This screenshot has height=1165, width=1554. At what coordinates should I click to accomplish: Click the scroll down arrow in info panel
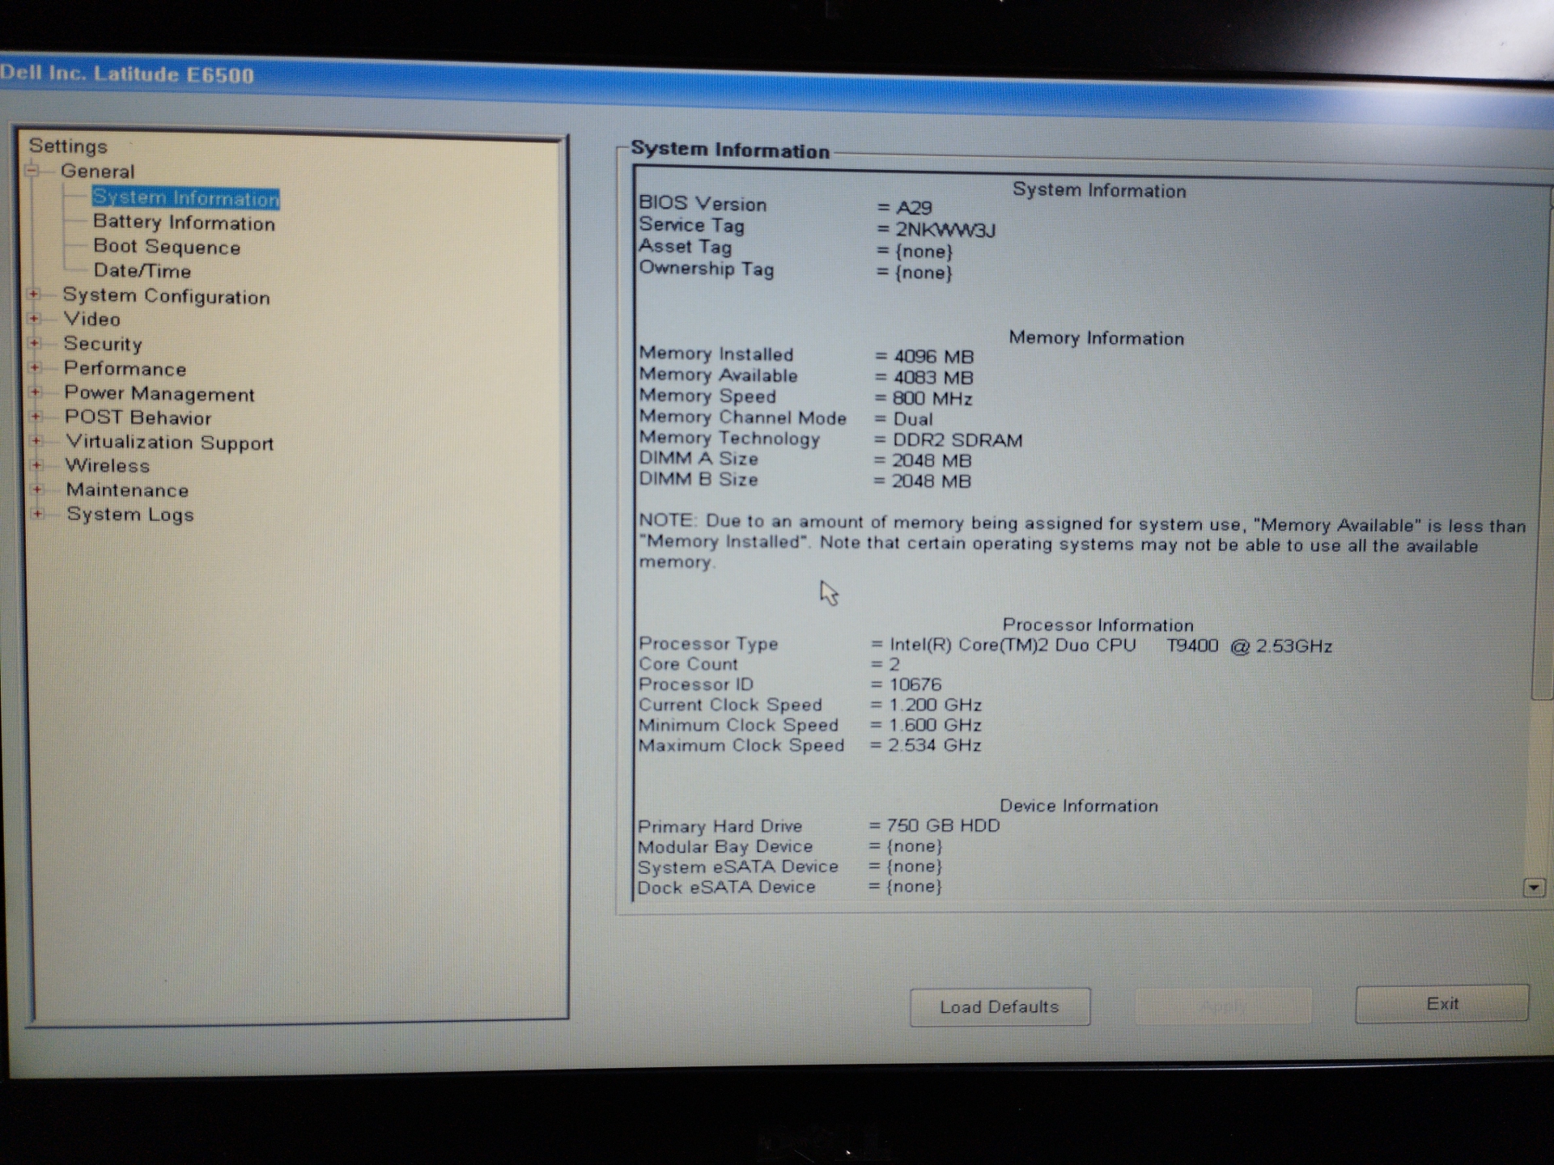point(1534,888)
